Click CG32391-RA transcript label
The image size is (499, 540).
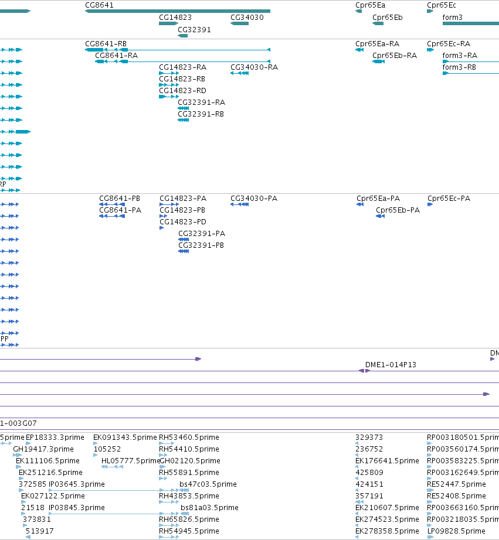pyautogui.click(x=201, y=102)
